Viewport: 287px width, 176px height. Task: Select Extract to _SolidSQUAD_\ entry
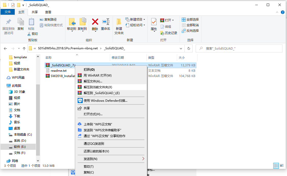[111, 93]
